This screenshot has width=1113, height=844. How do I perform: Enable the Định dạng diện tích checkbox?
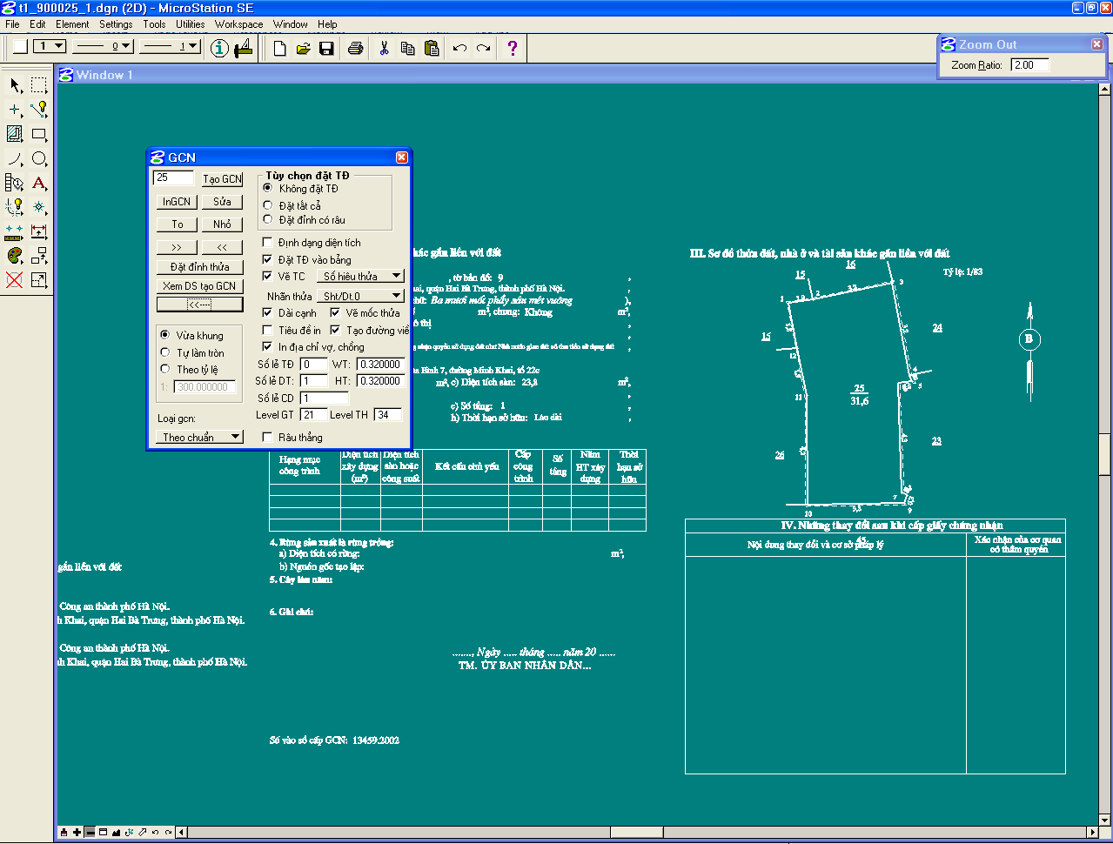click(x=268, y=243)
